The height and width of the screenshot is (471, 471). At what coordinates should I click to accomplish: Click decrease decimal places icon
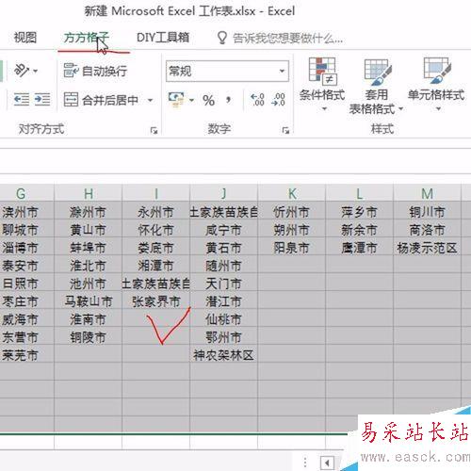pos(279,100)
